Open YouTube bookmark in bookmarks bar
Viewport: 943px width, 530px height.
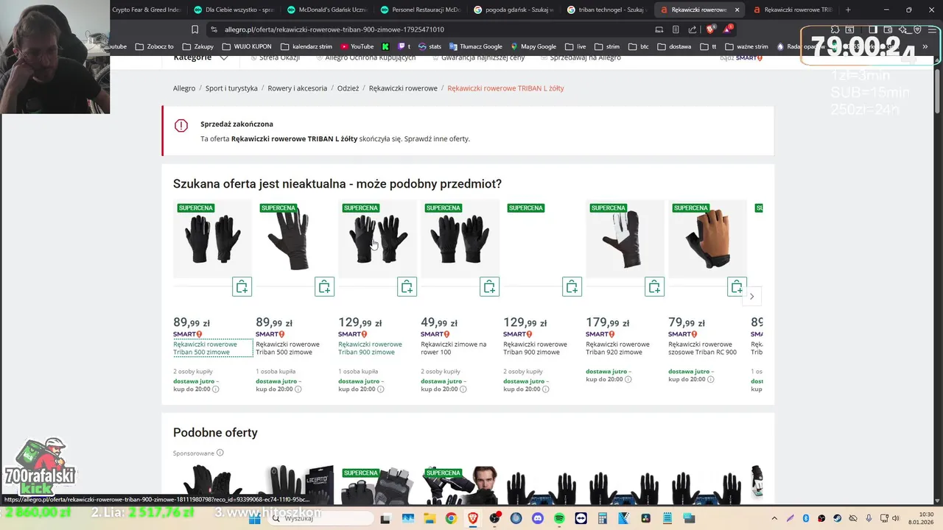(x=357, y=46)
